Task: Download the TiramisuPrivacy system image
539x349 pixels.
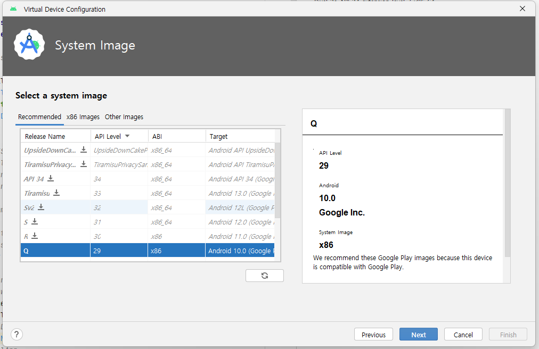Action: pos(84,164)
